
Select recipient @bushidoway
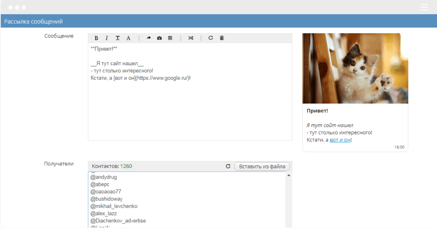click(106, 199)
